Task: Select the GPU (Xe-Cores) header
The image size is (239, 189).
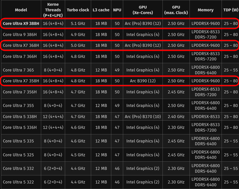Action: point(143,10)
